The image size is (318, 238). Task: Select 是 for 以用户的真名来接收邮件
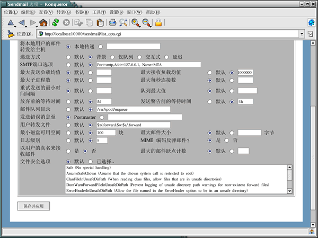coord(68,151)
